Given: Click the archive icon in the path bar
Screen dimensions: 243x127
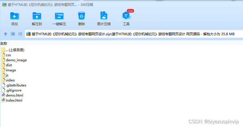Looking at the screenshot, I should (28, 34).
